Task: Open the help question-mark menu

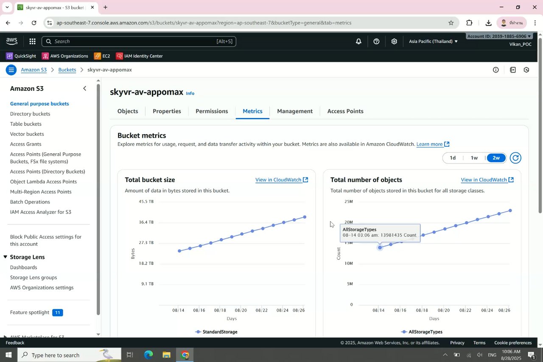Action: point(376,41)
